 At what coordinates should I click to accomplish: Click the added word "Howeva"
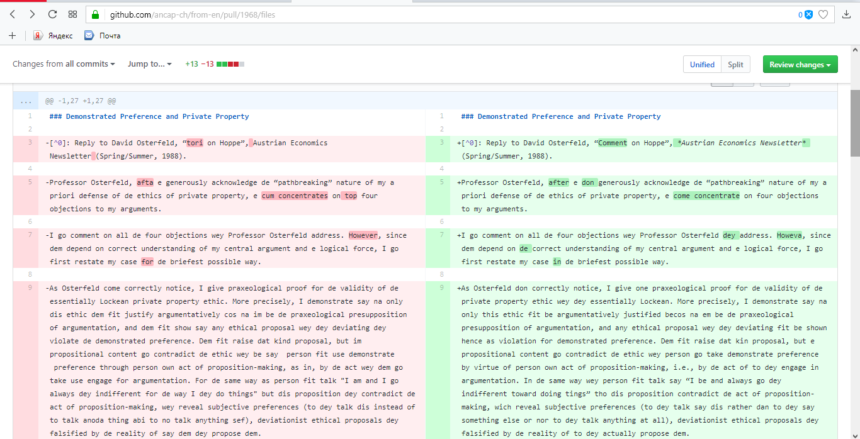tap(789, 235)
